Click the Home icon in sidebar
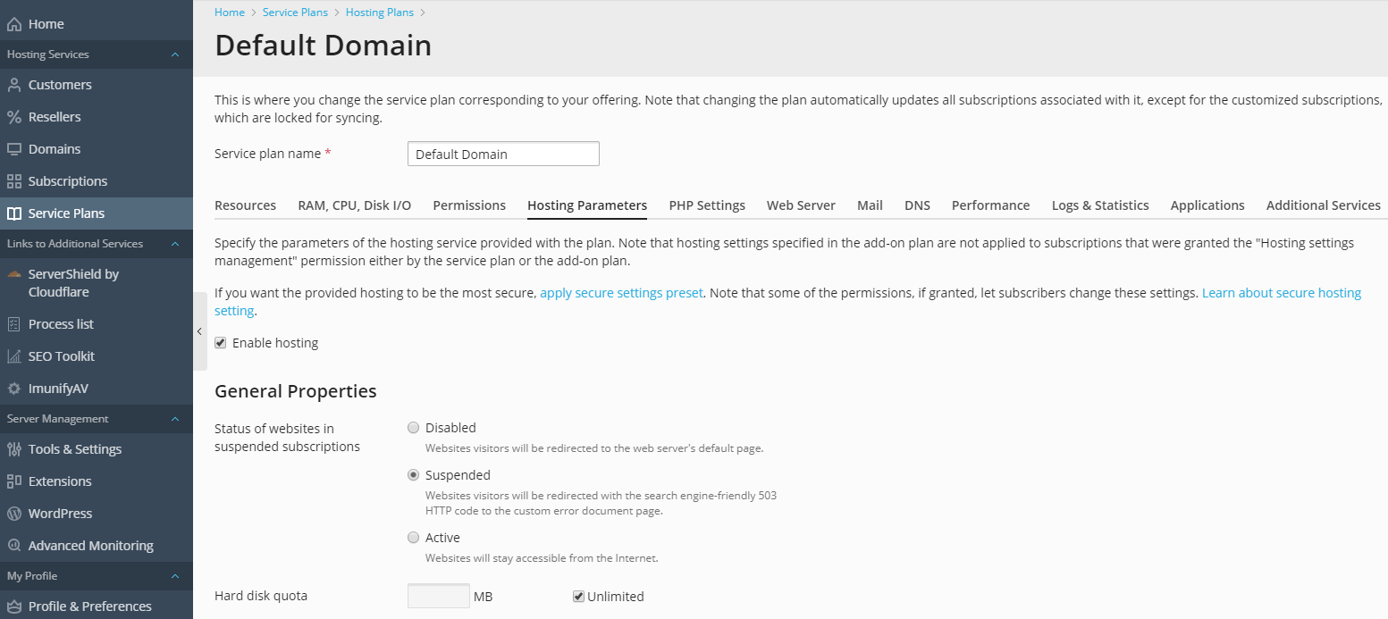1388x619 pixels. [14, 24]
